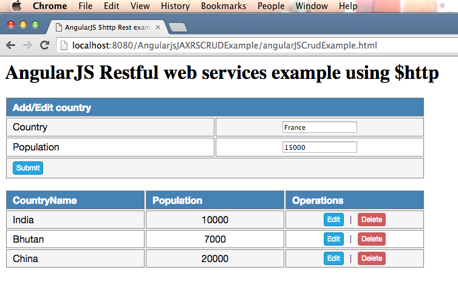Click the 7000 population cell

click(214, 239)
